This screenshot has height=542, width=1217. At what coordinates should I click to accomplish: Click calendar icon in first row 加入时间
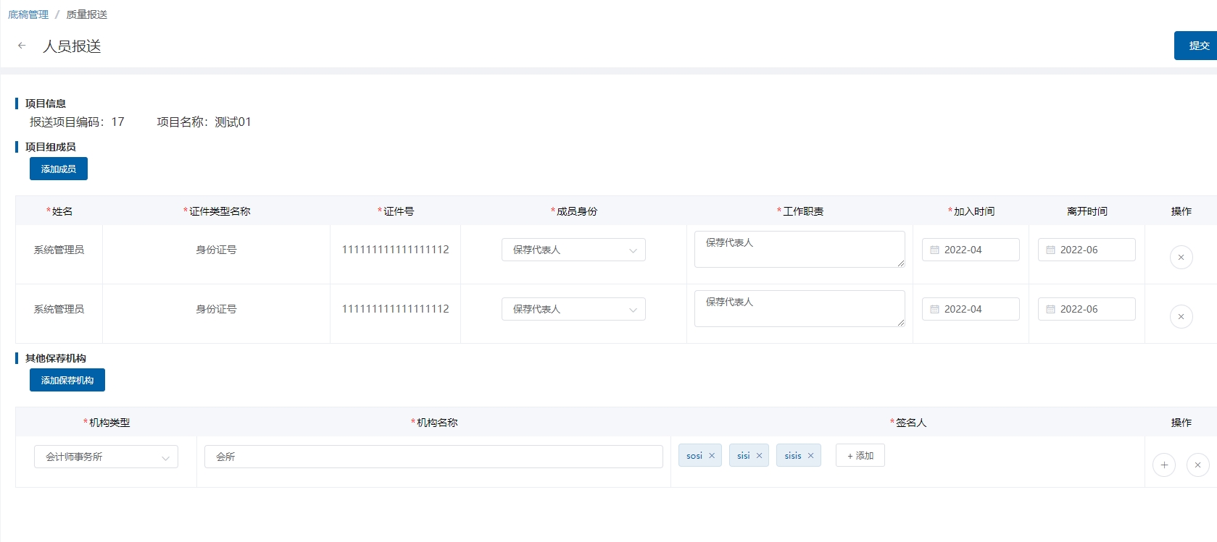point(934,250)
